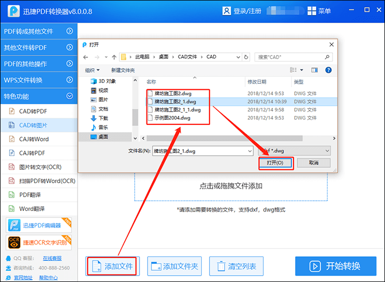The height and width of the screenshot is (282, 385).
Task: Open 捷速OCR文字识别 promo banner
Action: click(39, 242)
